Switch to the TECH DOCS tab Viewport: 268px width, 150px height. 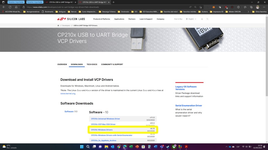[92, 64]
